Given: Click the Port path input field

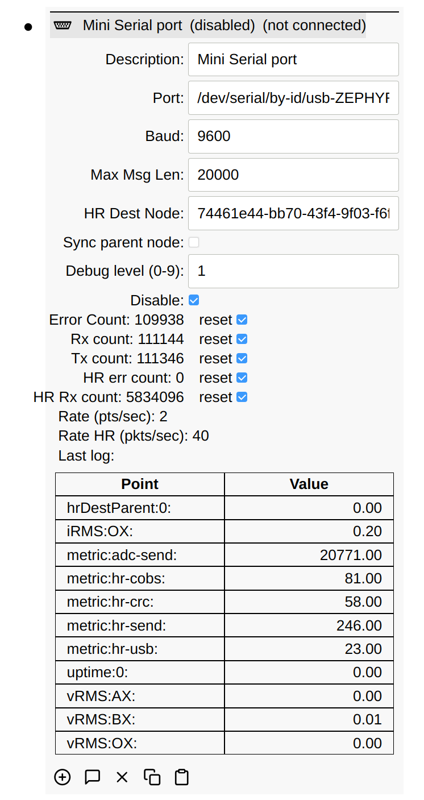Looking at the screenshot, I should click(293, 98).
